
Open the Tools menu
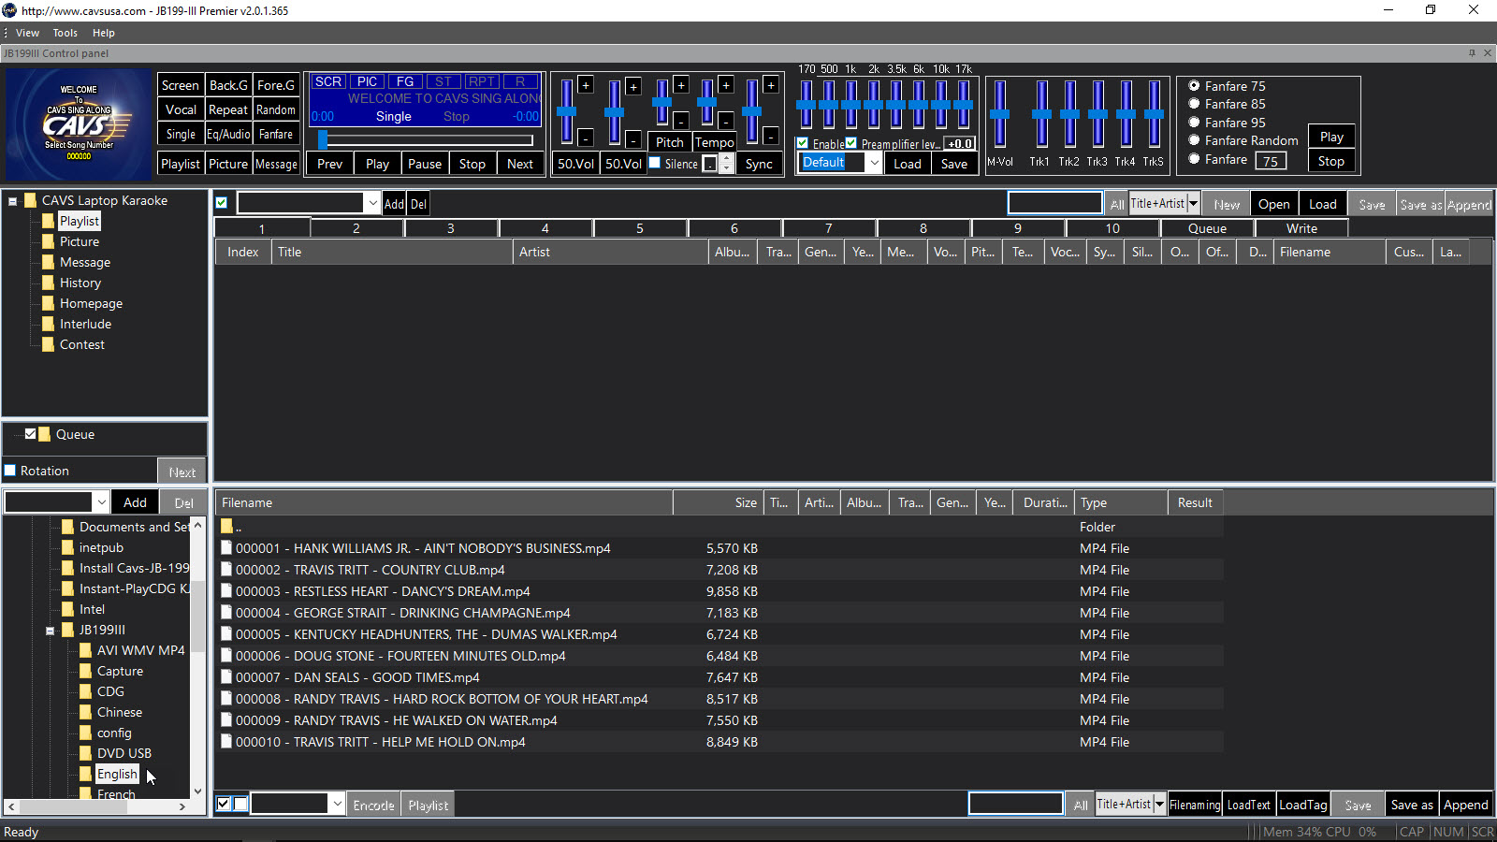(x=65, y=33)
